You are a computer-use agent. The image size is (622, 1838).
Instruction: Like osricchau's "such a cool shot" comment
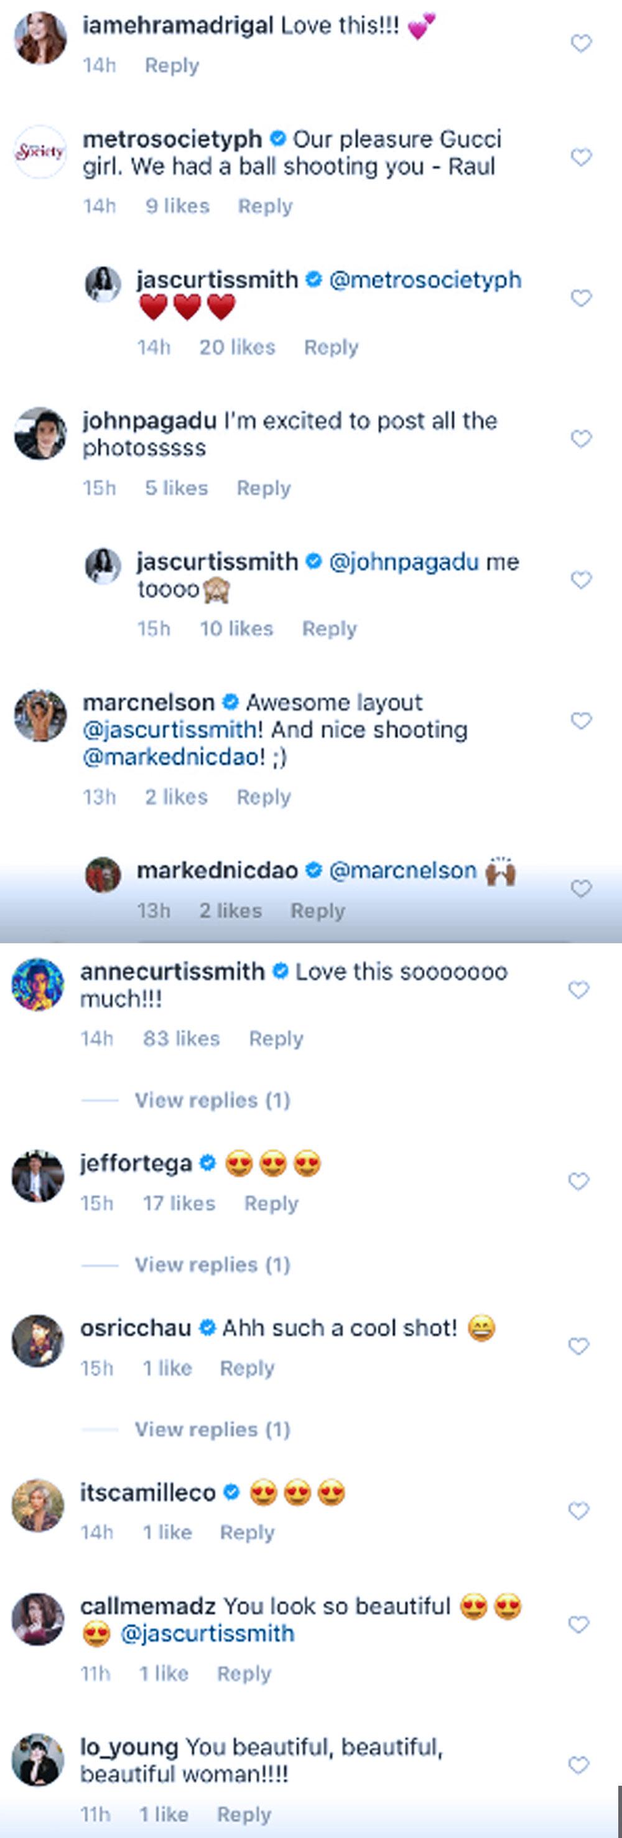(578, 1346)
